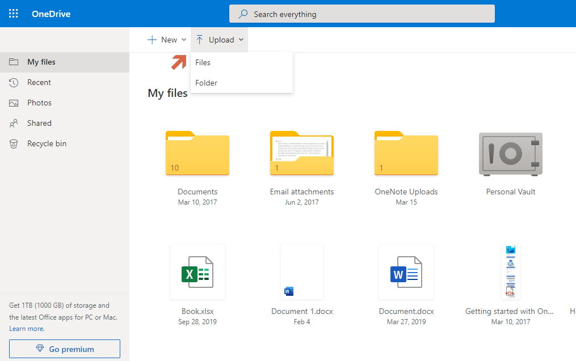The width and height of the screenshot is (576, 361).
Task: Open the Document 1.docx thumbnail
Action: [302, 272]
